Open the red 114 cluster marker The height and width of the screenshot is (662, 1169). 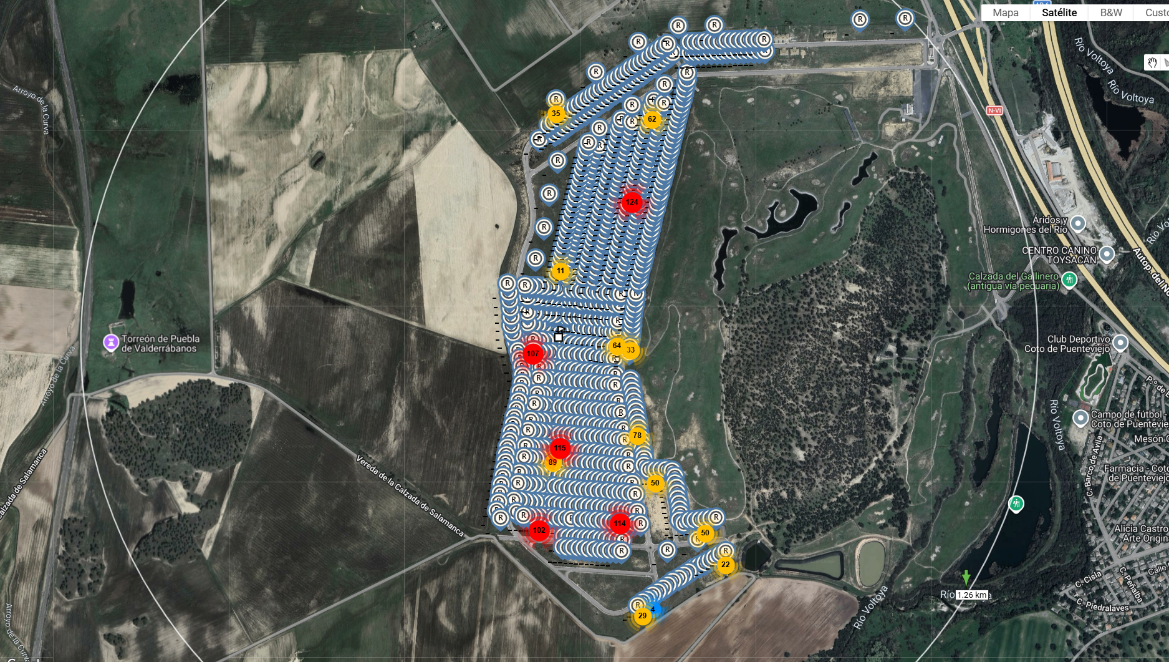click(x=620, y=523)
